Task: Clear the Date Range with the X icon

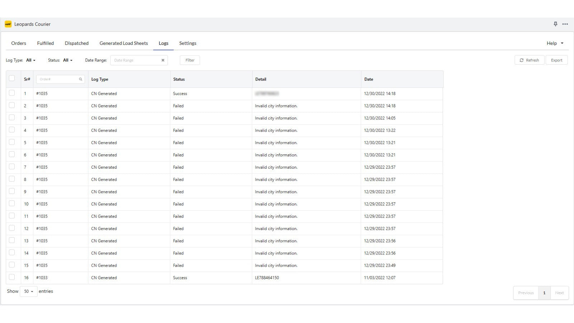Action: tap(163, 60)
